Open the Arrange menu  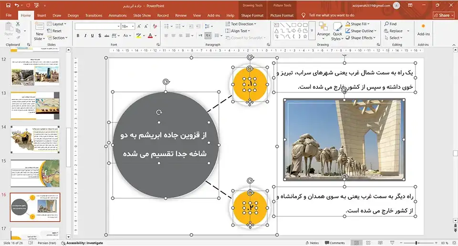(x=323, y=31)
